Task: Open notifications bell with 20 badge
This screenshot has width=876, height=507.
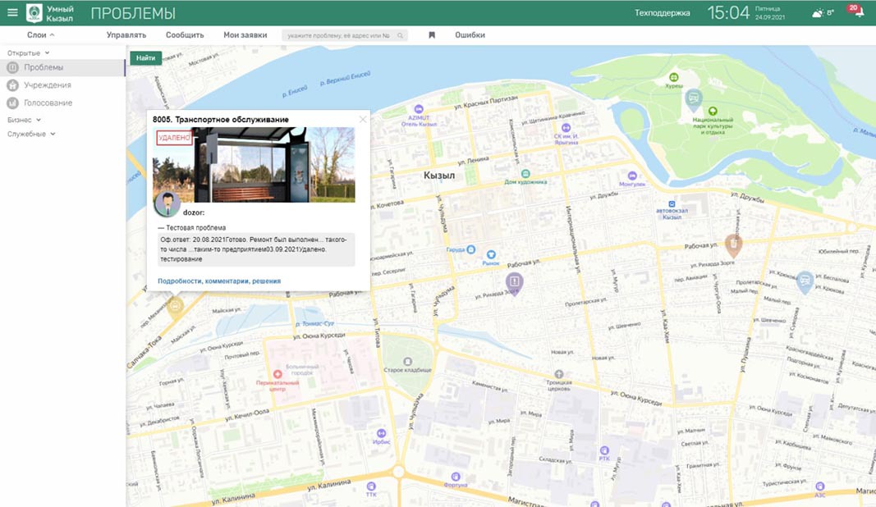Action: click(x=858, y=12)
